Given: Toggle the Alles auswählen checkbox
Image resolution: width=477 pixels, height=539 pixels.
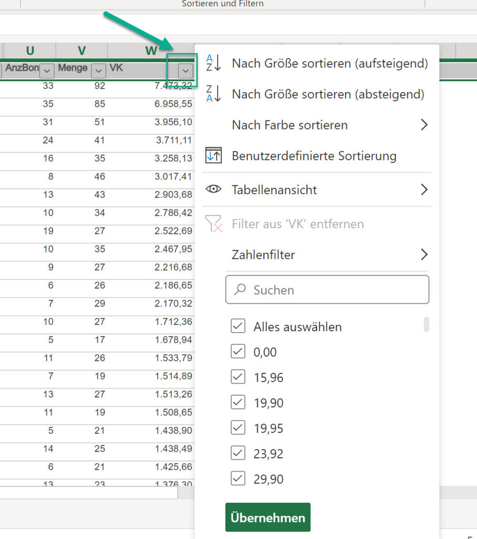Looking at the screenshot, I should (238, 326).
